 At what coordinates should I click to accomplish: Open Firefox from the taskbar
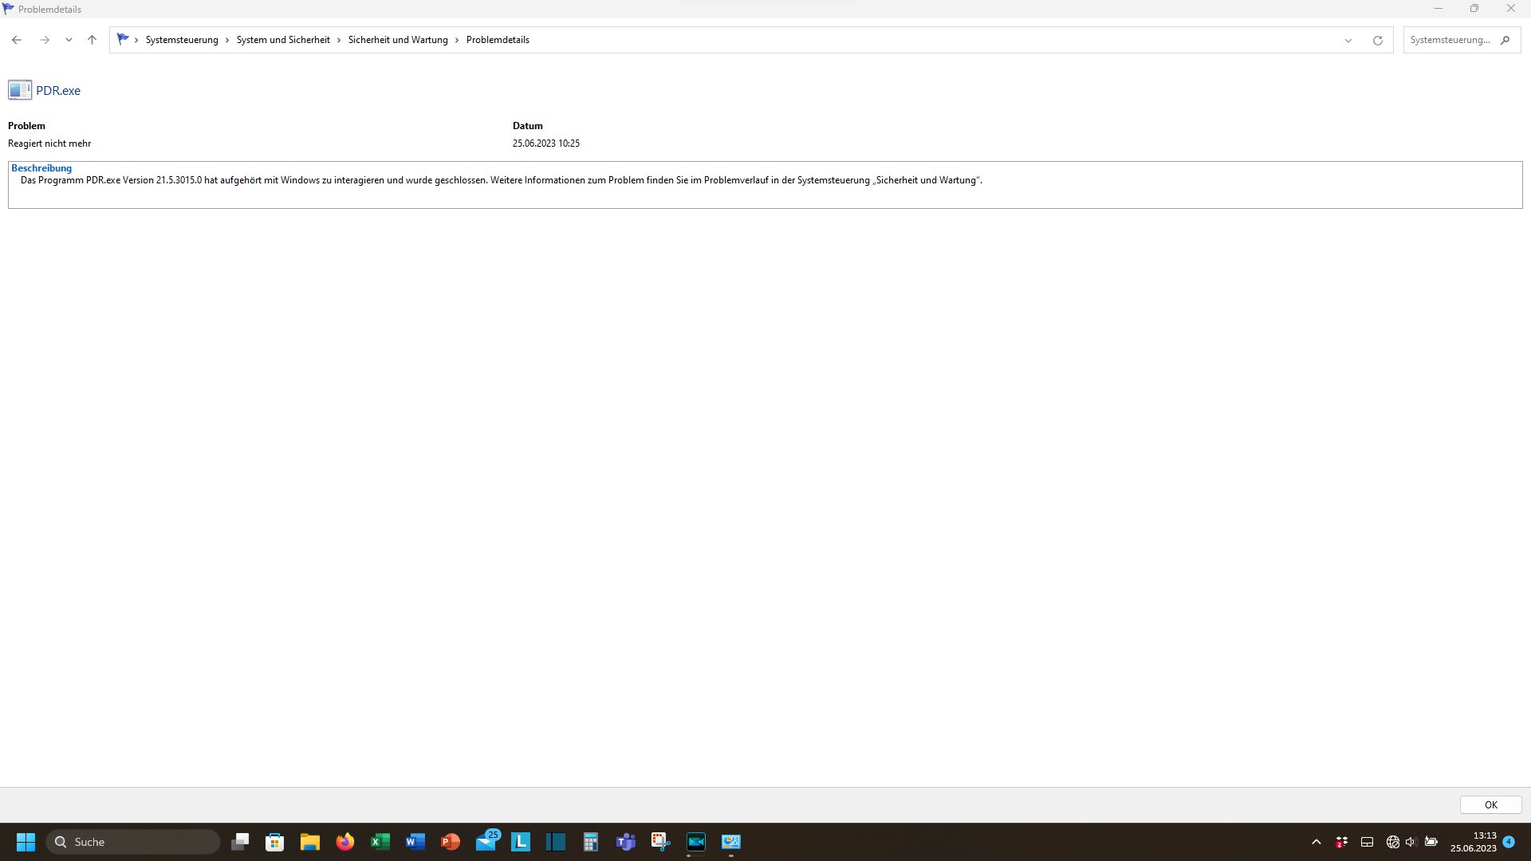[x=345, y=842]
